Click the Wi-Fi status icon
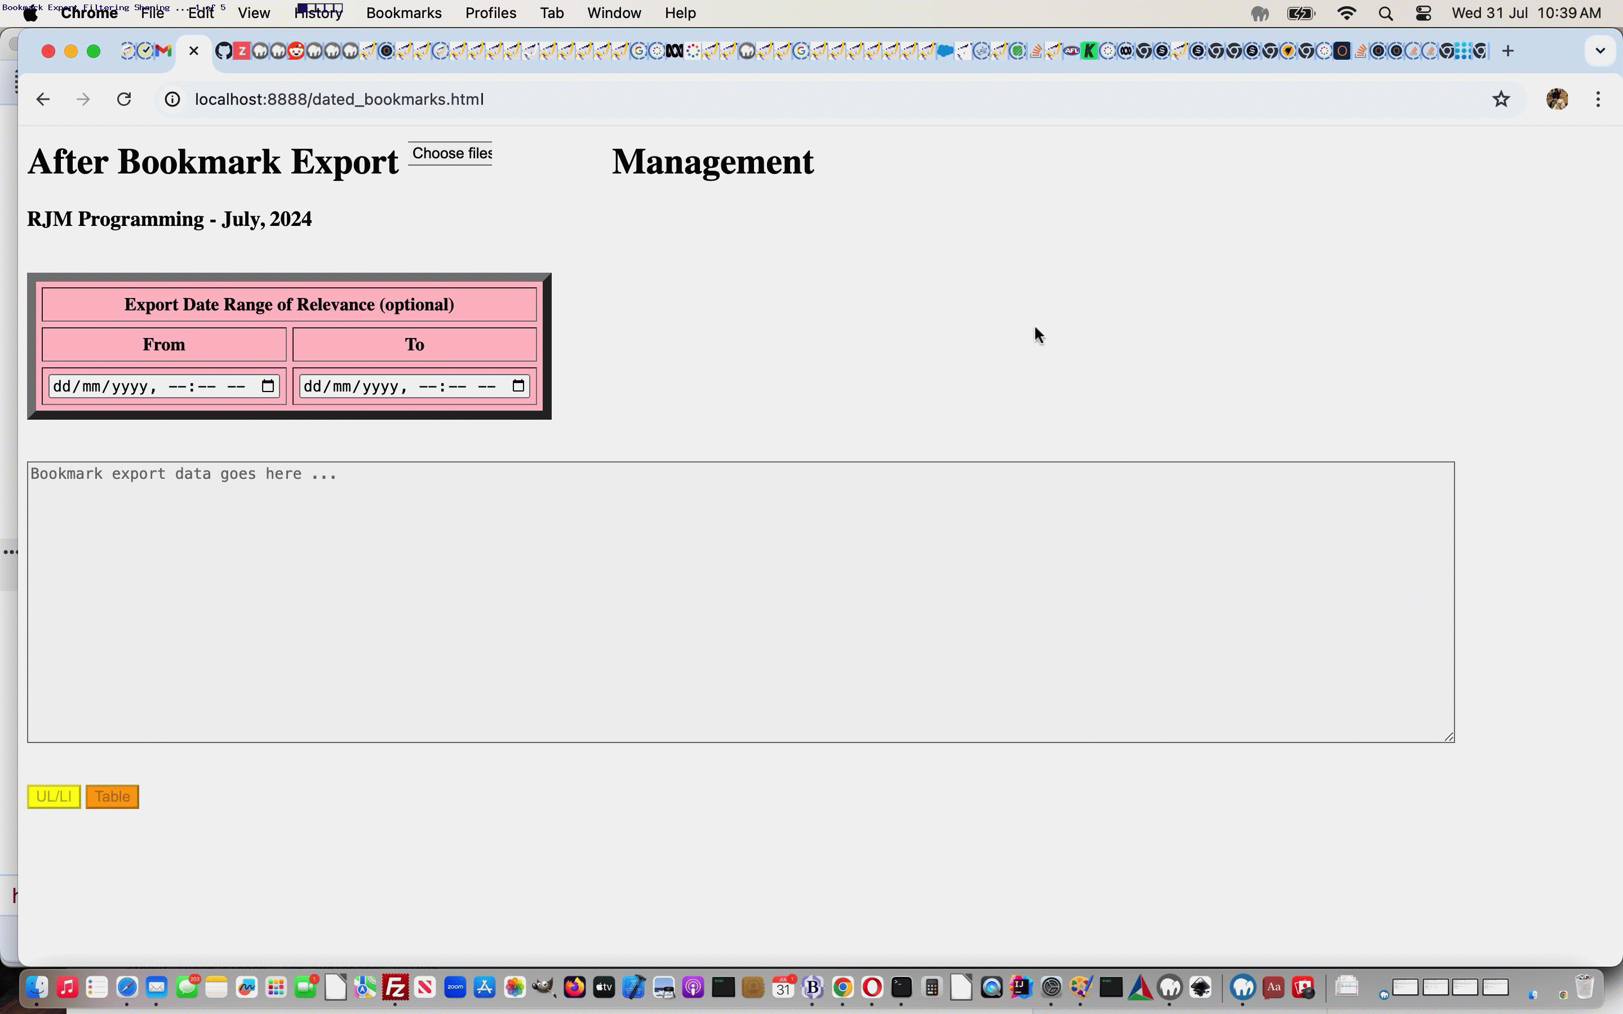The image size is (1623, 1014). tap(1347, 14)
